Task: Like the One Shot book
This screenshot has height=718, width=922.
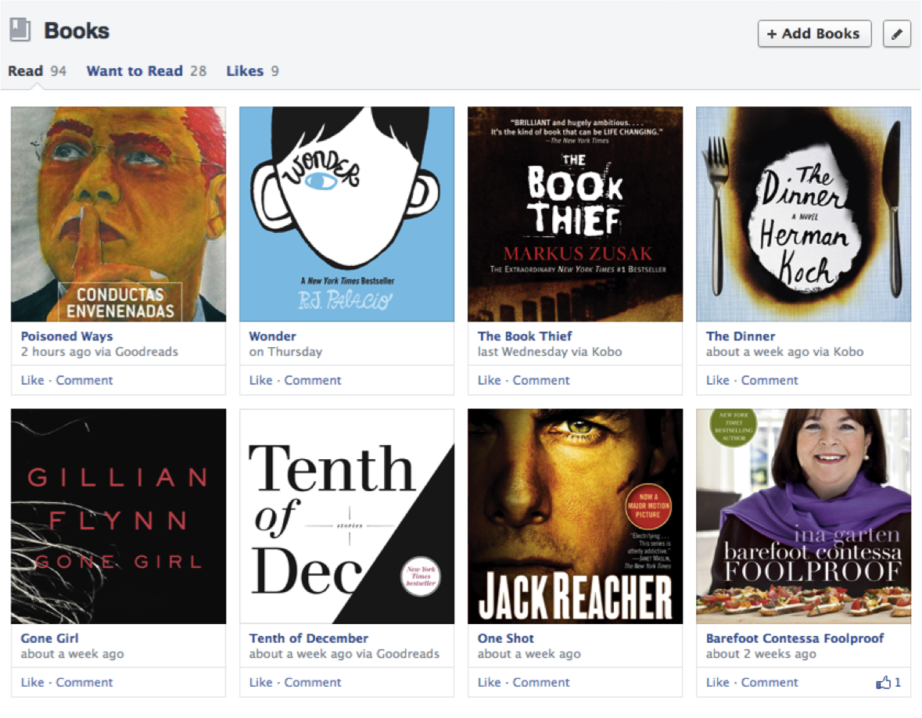Action: (x=489, y=682)
